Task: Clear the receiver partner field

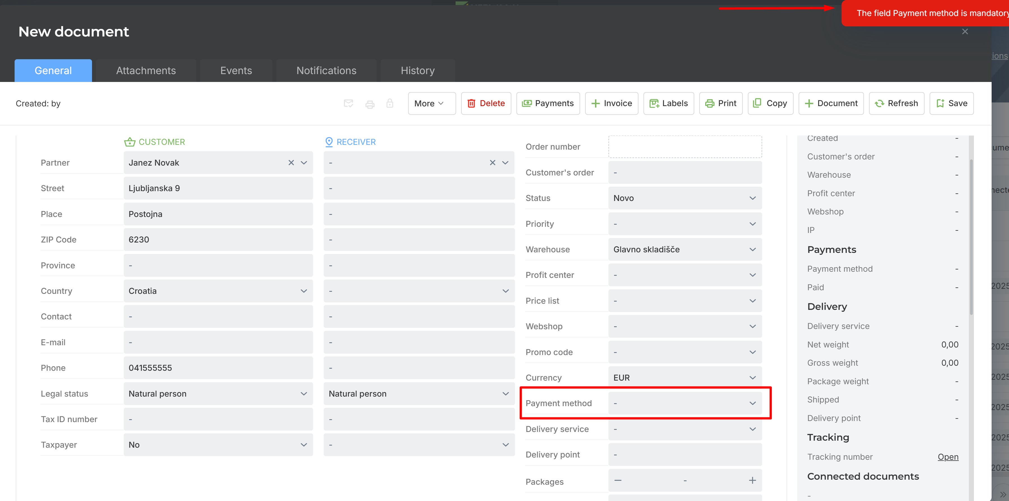Action: pos(492,163)
